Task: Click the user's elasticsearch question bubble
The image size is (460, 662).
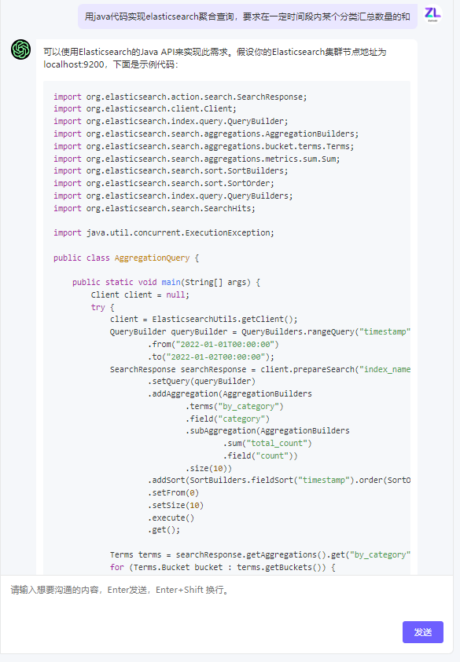Action: 248,17
